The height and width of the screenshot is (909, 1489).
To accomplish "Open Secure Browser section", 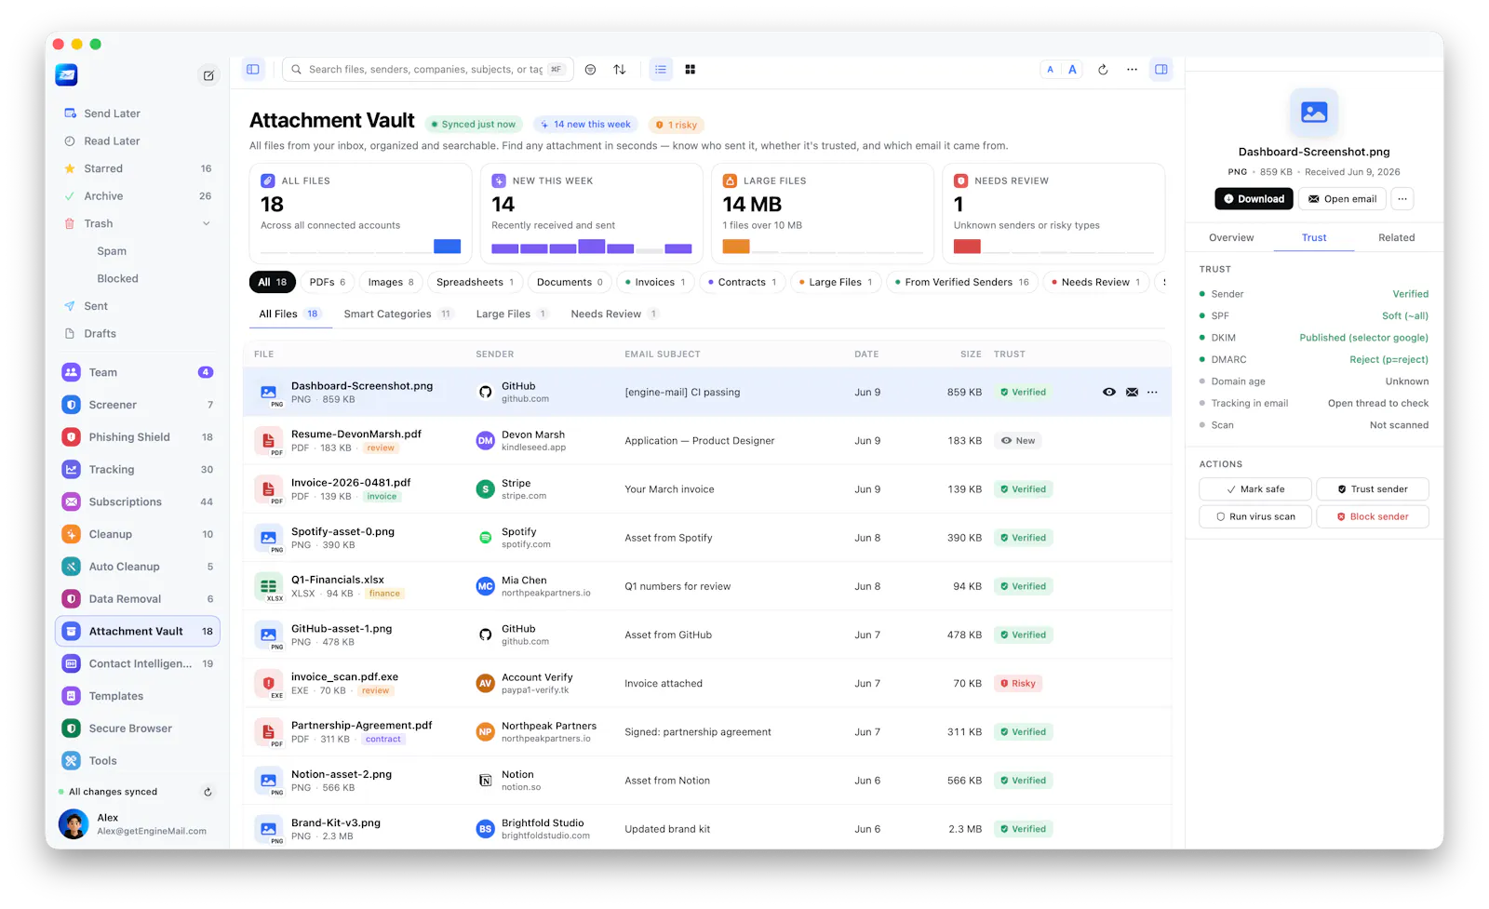I will [138, 729].
